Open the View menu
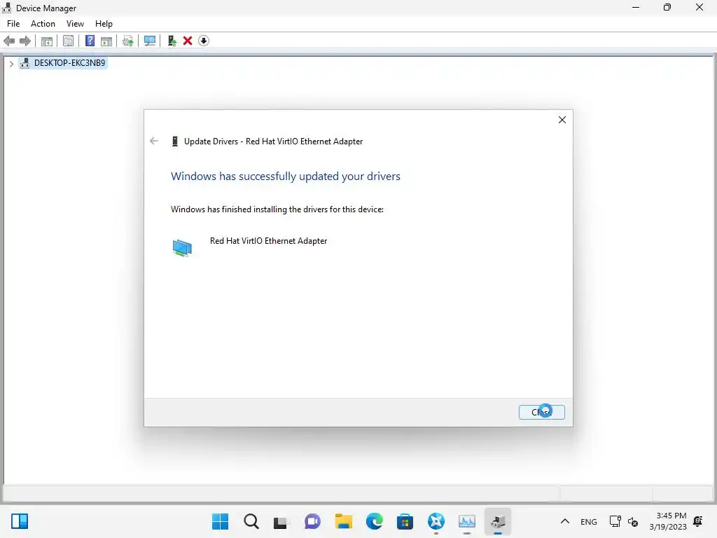Viewport: 717px width, 538px height. [75, 24]
